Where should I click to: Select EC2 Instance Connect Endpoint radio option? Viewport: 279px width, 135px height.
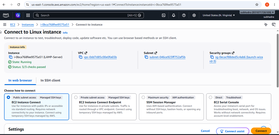(76, 97)
